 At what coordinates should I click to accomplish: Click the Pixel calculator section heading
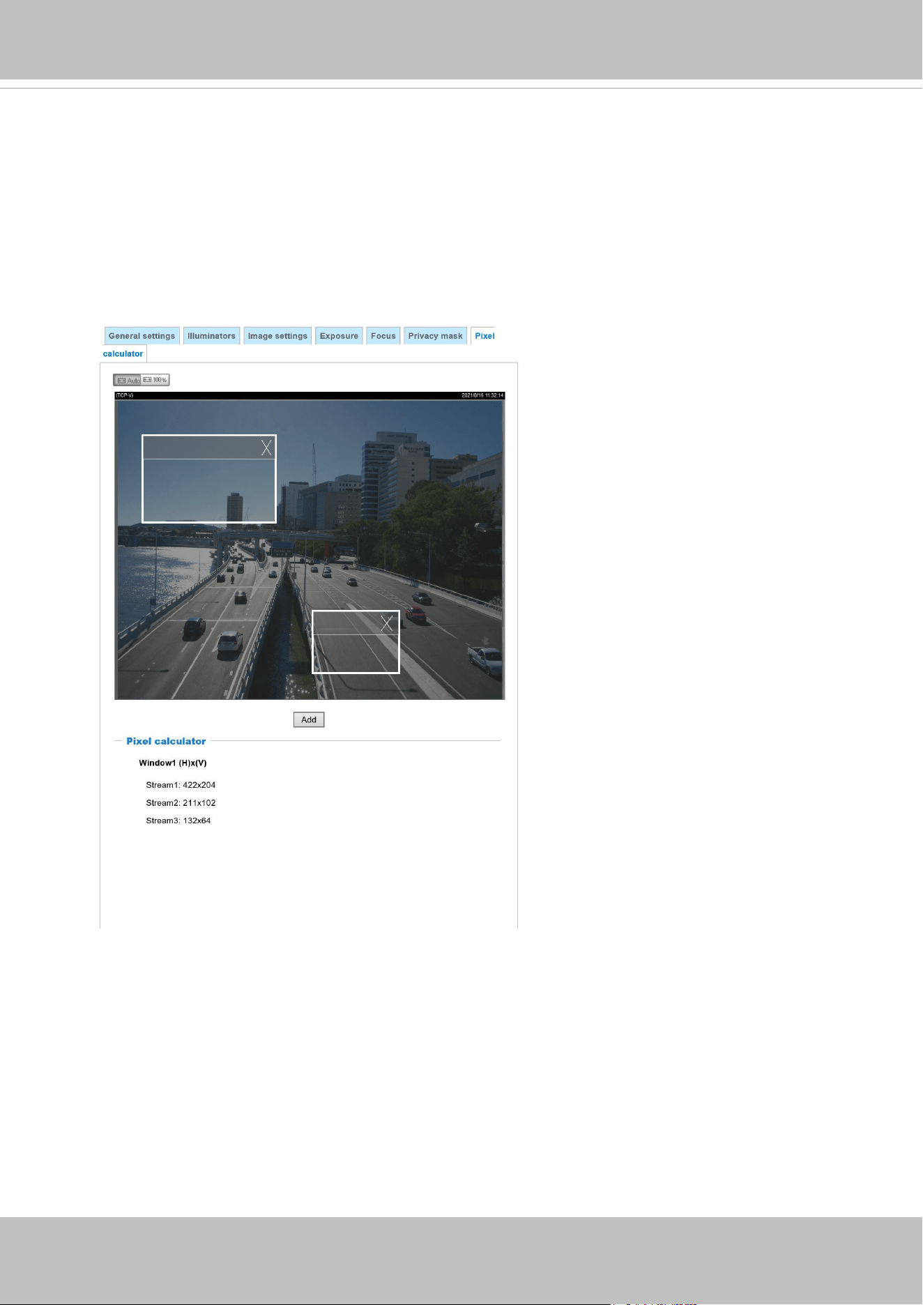(x=166, y=741)
